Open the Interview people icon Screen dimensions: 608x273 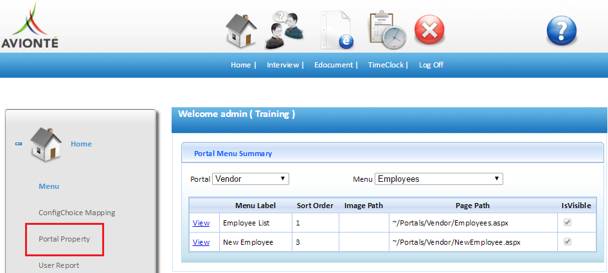point(285,28)
